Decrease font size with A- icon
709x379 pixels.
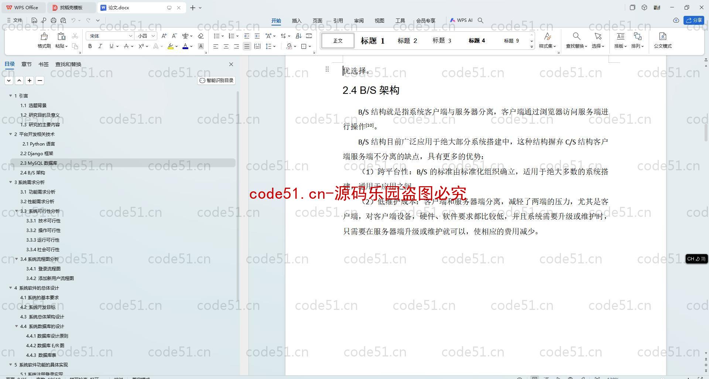tap(174, 36)
